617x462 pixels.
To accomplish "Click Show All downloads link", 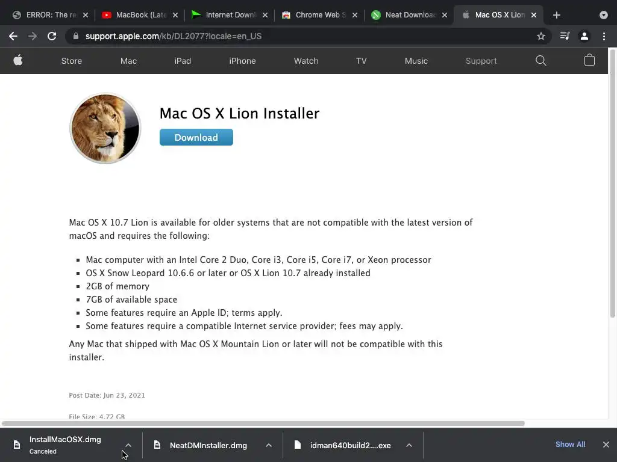I will pos(570,445).
